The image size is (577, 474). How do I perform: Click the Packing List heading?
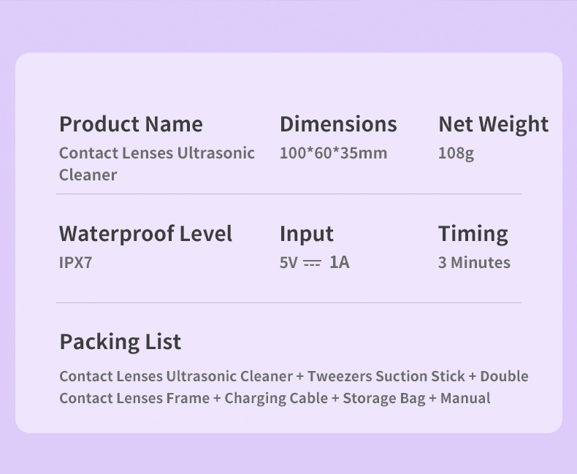click(x=121, y=343)
